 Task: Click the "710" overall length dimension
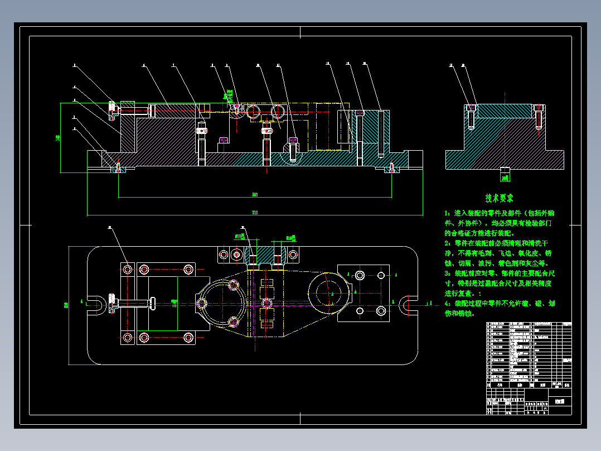point(255,212)
